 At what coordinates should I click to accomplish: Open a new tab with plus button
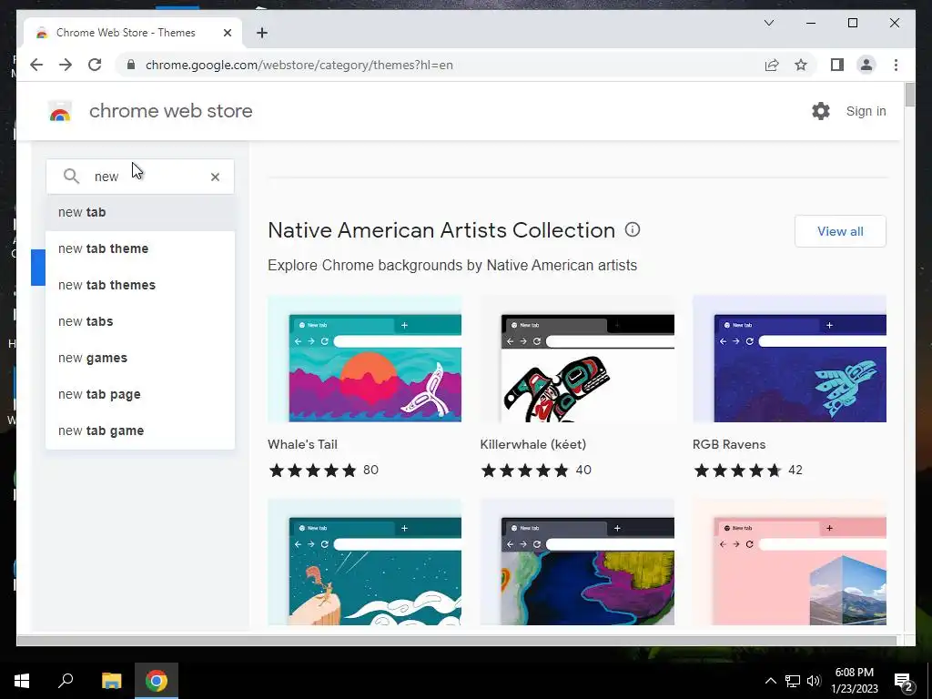pos(262,33)
